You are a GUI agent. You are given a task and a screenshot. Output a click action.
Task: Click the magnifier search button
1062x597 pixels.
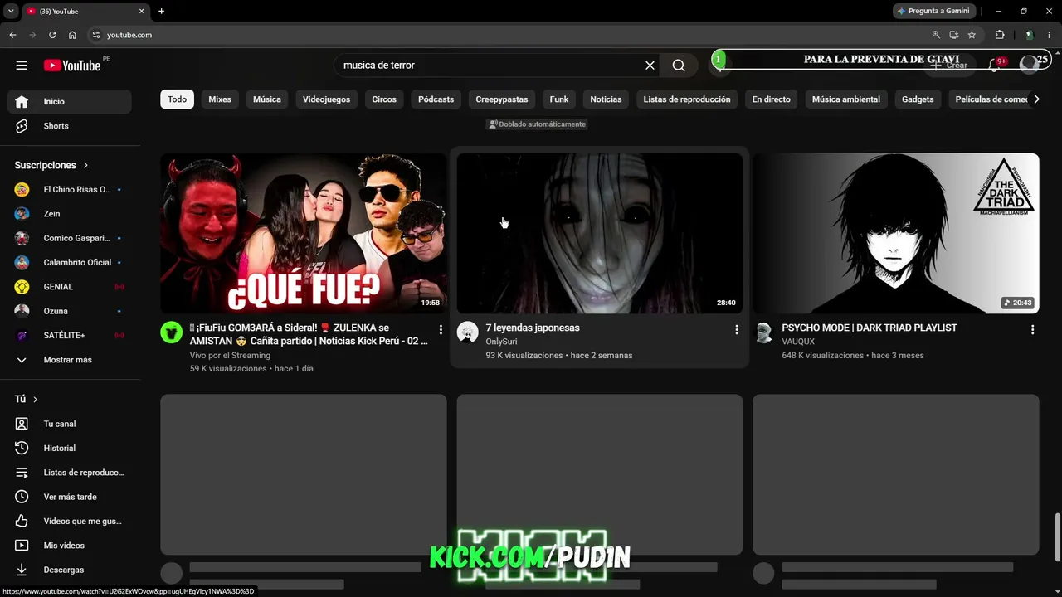679,66
